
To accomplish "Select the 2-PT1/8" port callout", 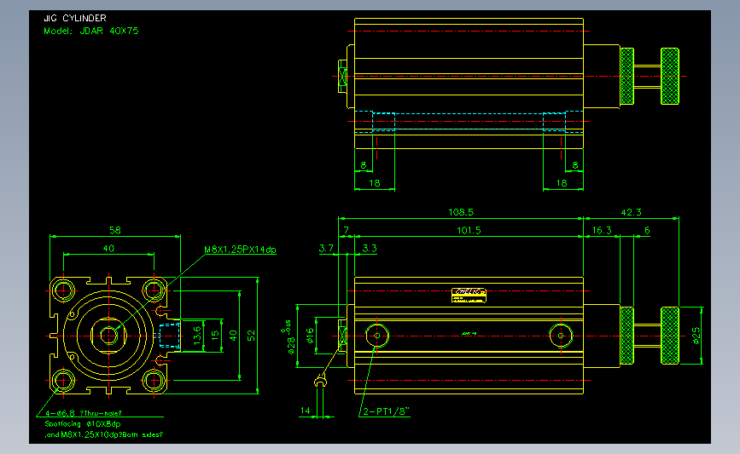I will [x=385, y=411].
